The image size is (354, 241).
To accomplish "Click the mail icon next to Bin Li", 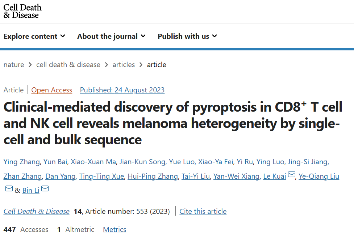I will (45, 188).
